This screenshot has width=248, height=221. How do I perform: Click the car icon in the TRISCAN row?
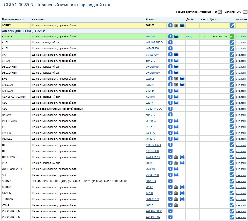point(182,199)
